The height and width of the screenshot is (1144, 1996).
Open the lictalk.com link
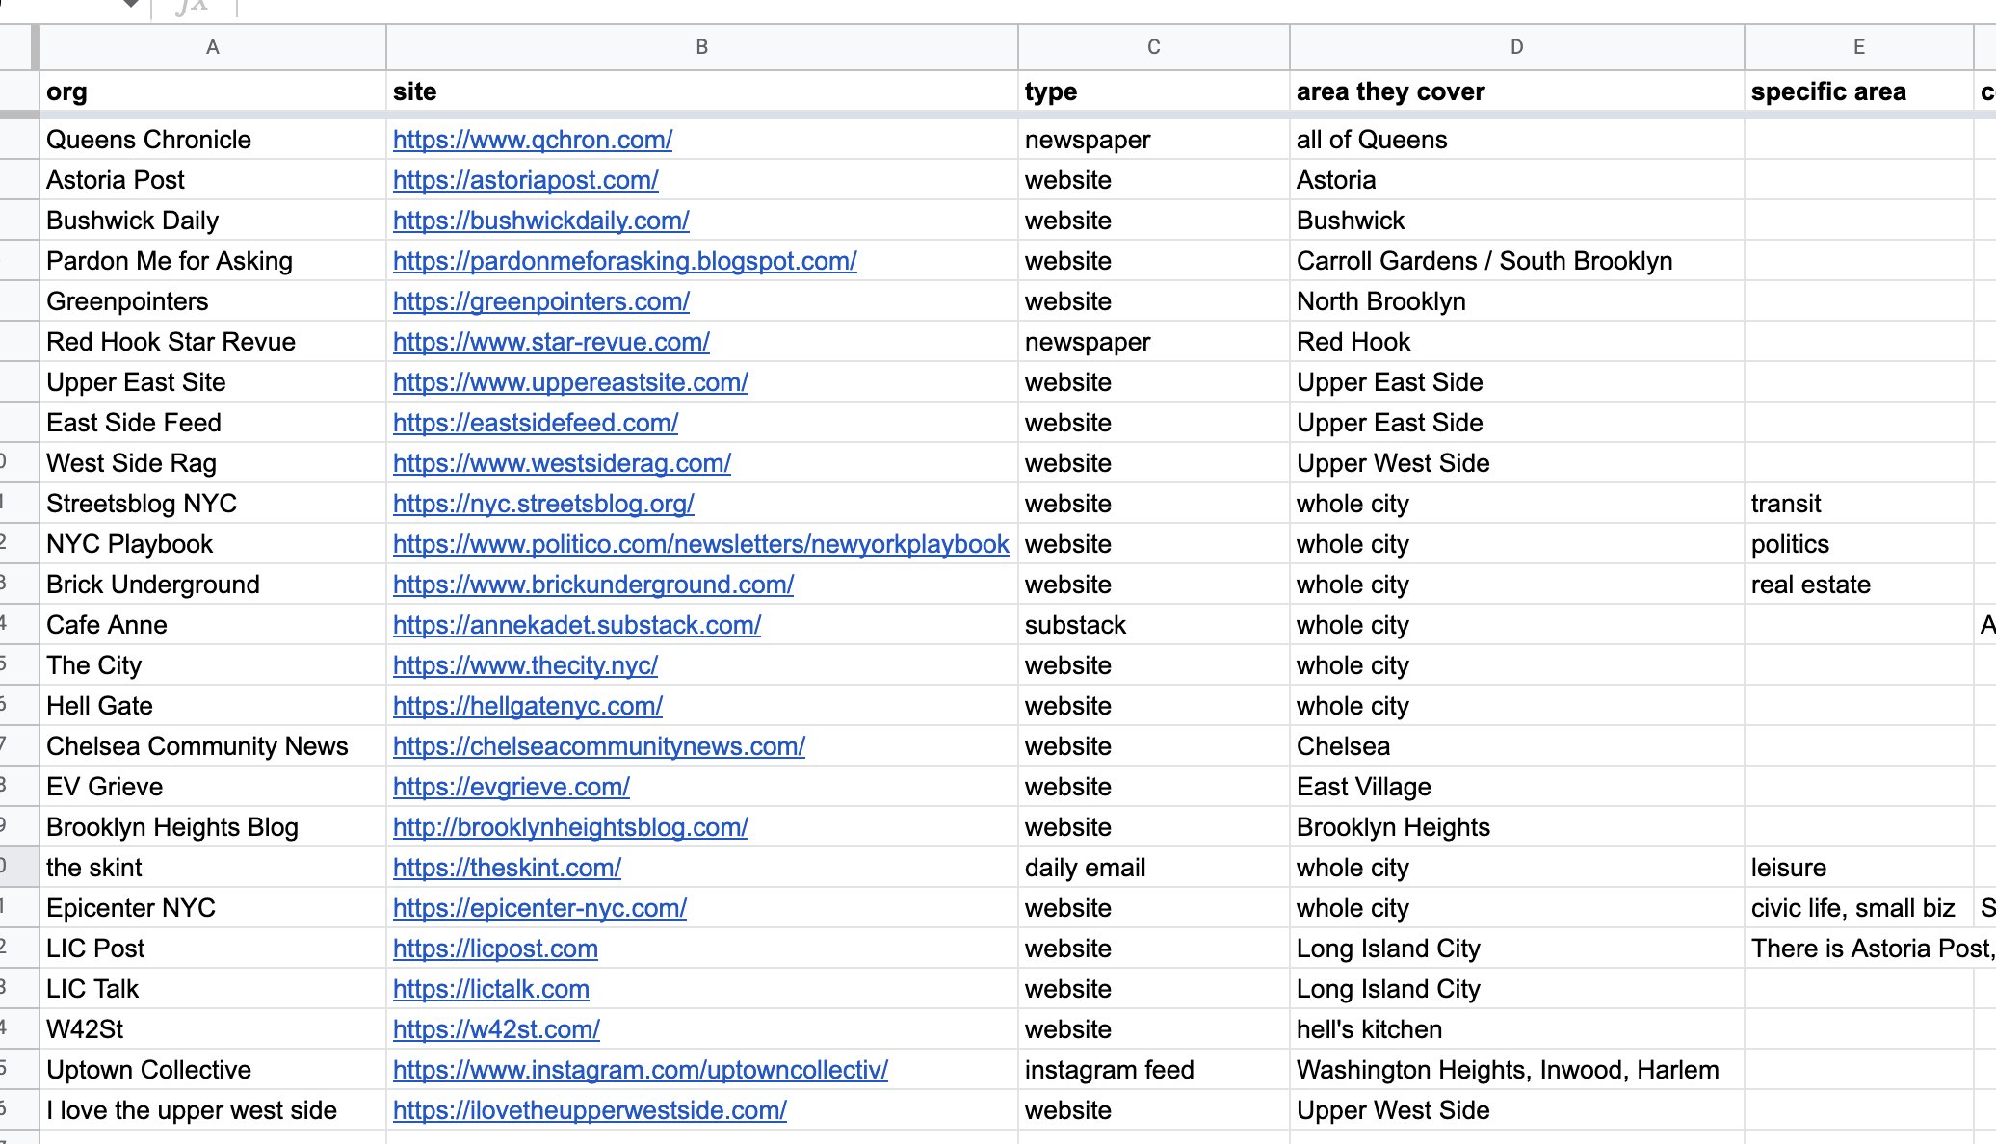click(490, 989)
